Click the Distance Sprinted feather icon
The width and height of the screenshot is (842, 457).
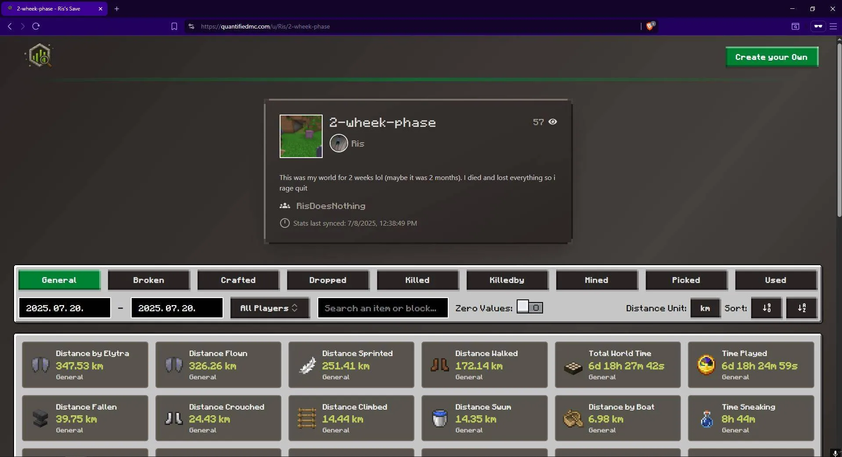(307, 365)
